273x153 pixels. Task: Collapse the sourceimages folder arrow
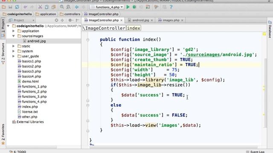pos(13,36)
